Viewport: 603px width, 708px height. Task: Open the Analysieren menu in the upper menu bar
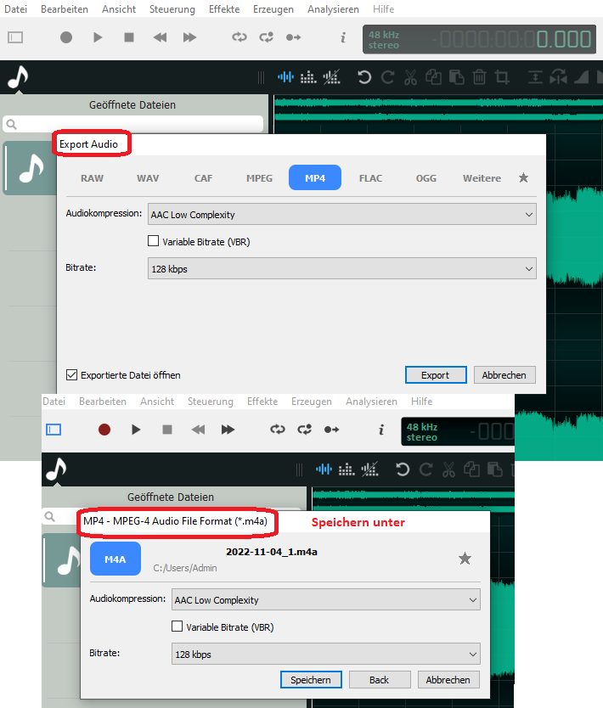[x=333, y=9]
